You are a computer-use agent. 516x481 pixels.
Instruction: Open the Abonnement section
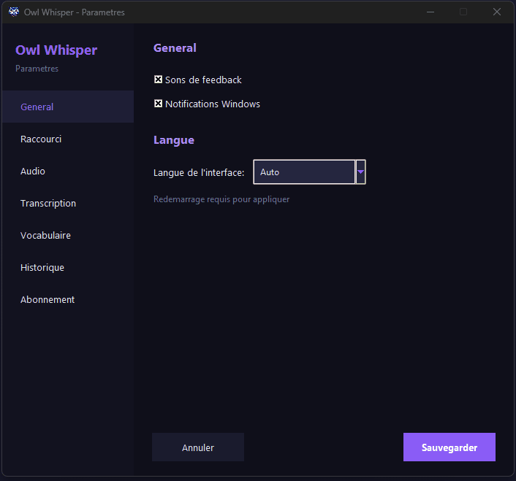[48, 299]
